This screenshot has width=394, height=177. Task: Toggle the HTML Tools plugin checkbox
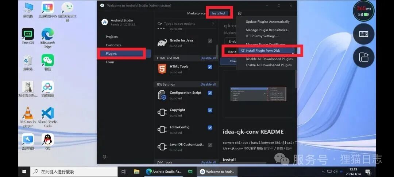(x=210, y=67)
